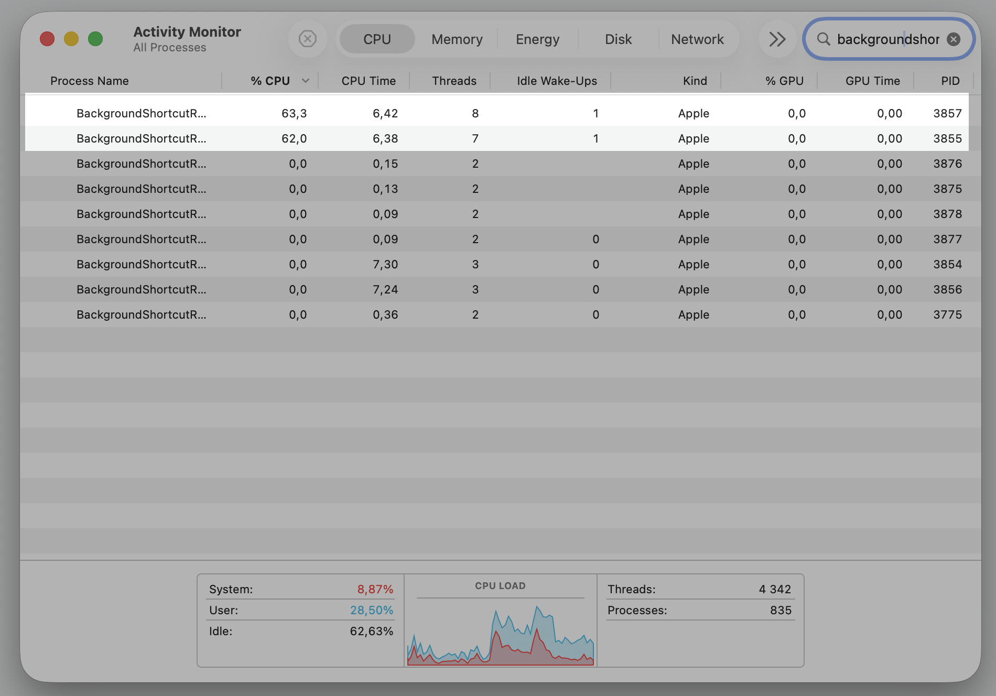Switch to the Disk tab

(618, 39)
